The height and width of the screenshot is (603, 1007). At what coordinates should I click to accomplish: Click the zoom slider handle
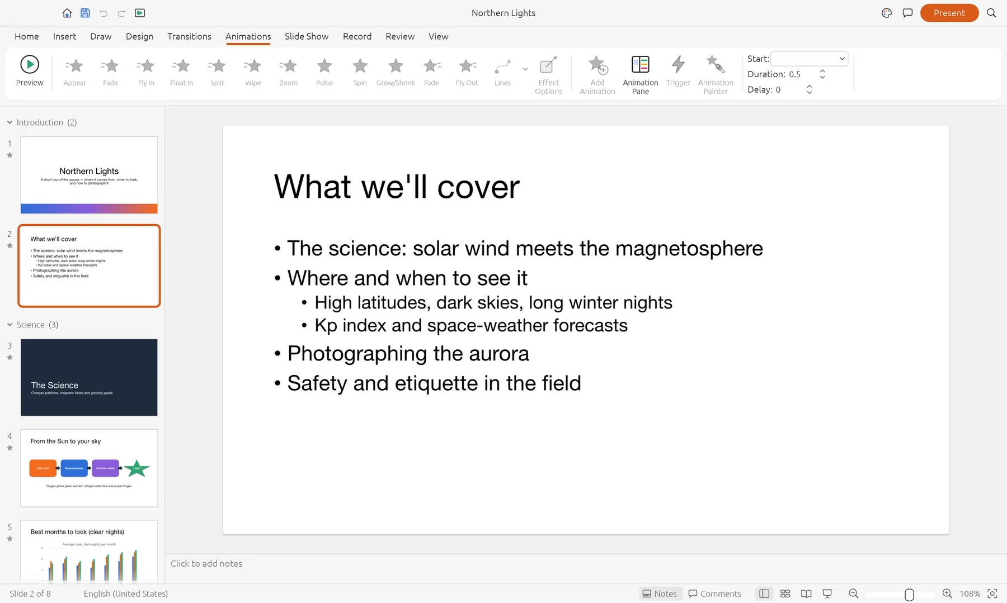(909, 594)
